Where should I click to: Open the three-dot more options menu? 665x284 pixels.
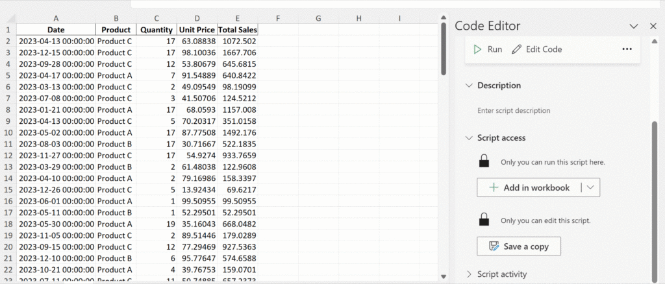click(x=627, y=49)
